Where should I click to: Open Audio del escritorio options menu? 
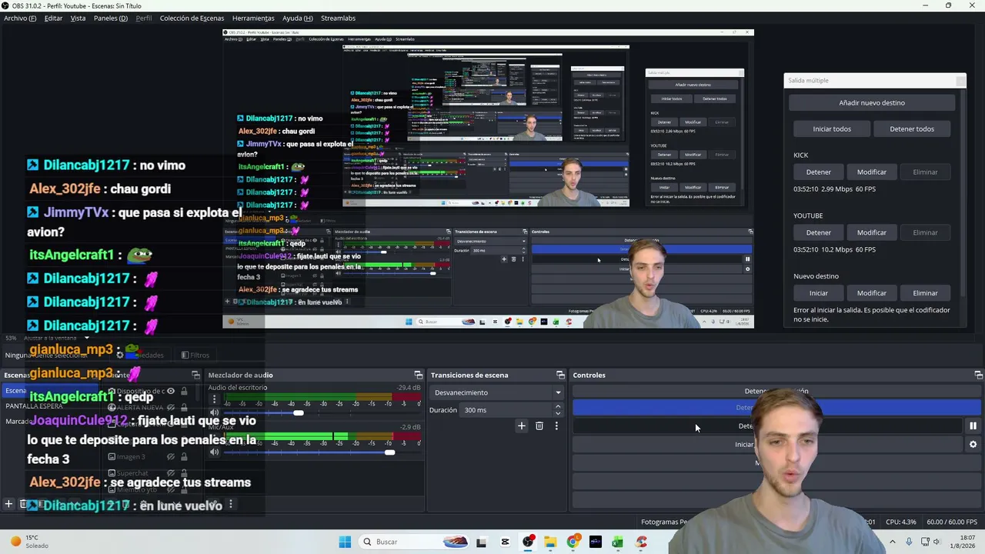214,399
